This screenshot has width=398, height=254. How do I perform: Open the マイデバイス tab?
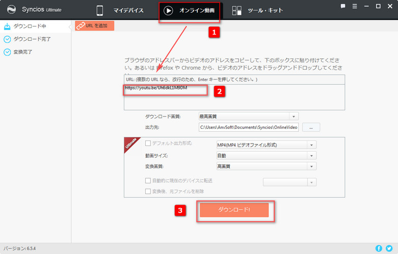120,10
